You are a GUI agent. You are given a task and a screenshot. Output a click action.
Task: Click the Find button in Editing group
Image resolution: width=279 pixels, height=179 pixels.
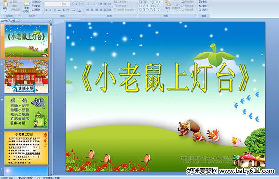(203, 2)
